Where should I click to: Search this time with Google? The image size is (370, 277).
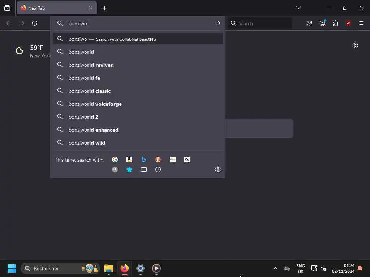pos(115,160)
